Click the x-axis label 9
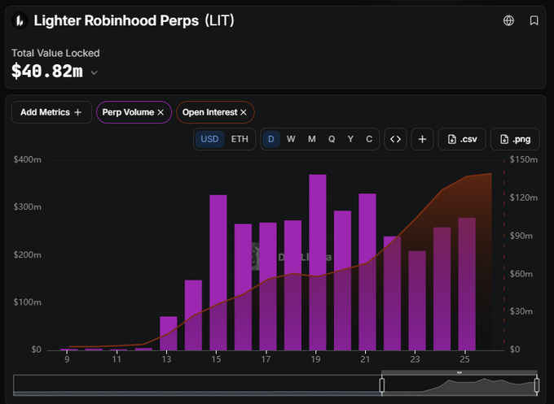Viewport: 554px width, 404px height. tap(67, 359)
